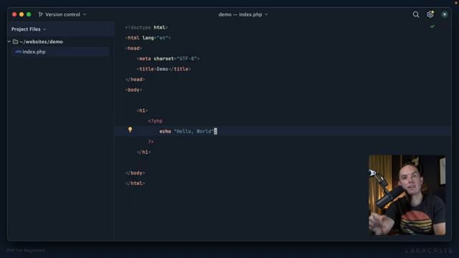Click the opening <body> tag
459x258 pixels.
tap(133, 90)
